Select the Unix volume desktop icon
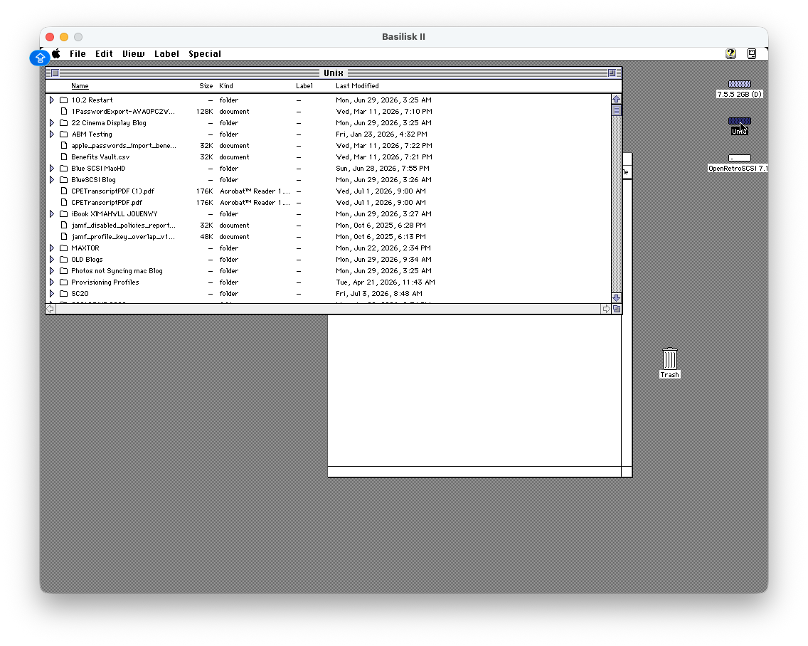Screen dimensions: 808x646 pos(740,122)
